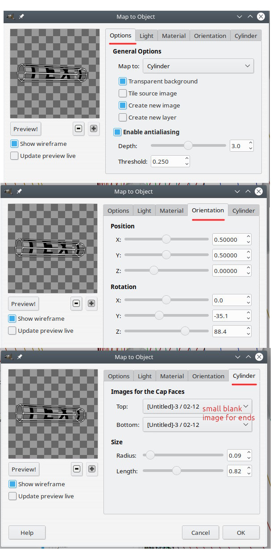Viewport: 277px width, 550px height.
Task: Click the Position Z slider
Action: [166, 270]
